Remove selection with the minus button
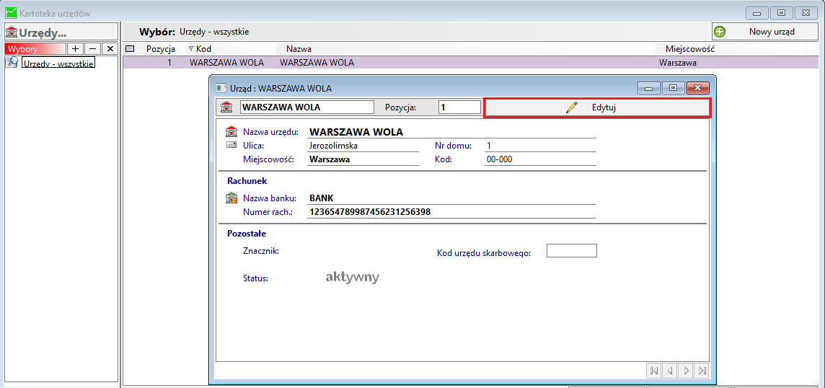This screenshot has height=388, width=825. [x=92, y=48]
